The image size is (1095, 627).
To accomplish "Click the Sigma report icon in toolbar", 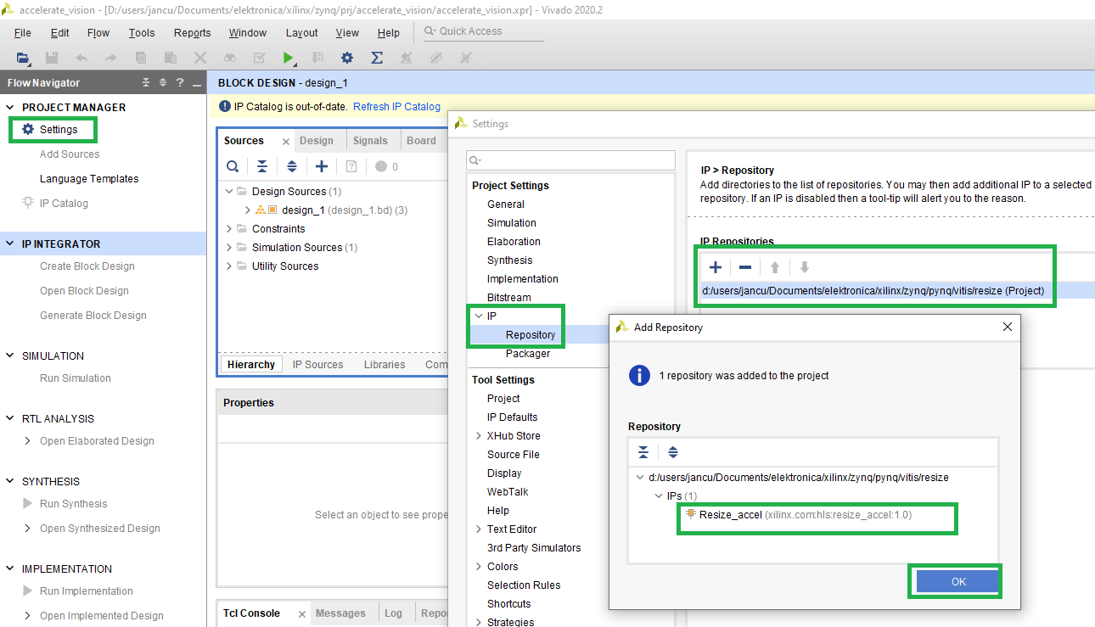I will pyautogui.click(x=377, y=58).
